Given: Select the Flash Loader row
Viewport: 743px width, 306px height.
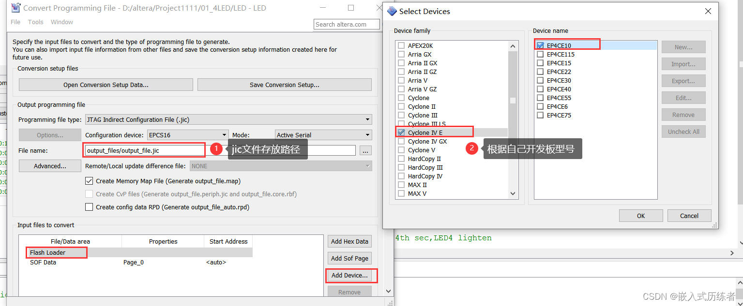Looking at the screenshot, I should (x=136, y=252).
